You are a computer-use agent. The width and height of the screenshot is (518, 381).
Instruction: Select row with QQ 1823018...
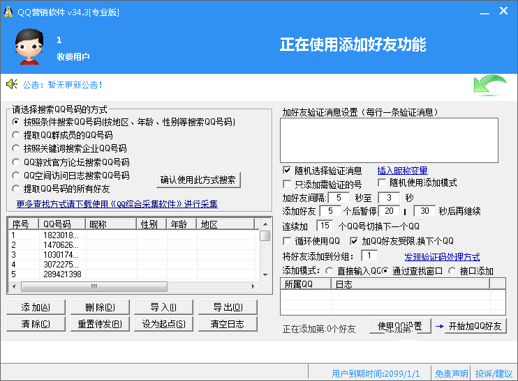tap(133, 235)
